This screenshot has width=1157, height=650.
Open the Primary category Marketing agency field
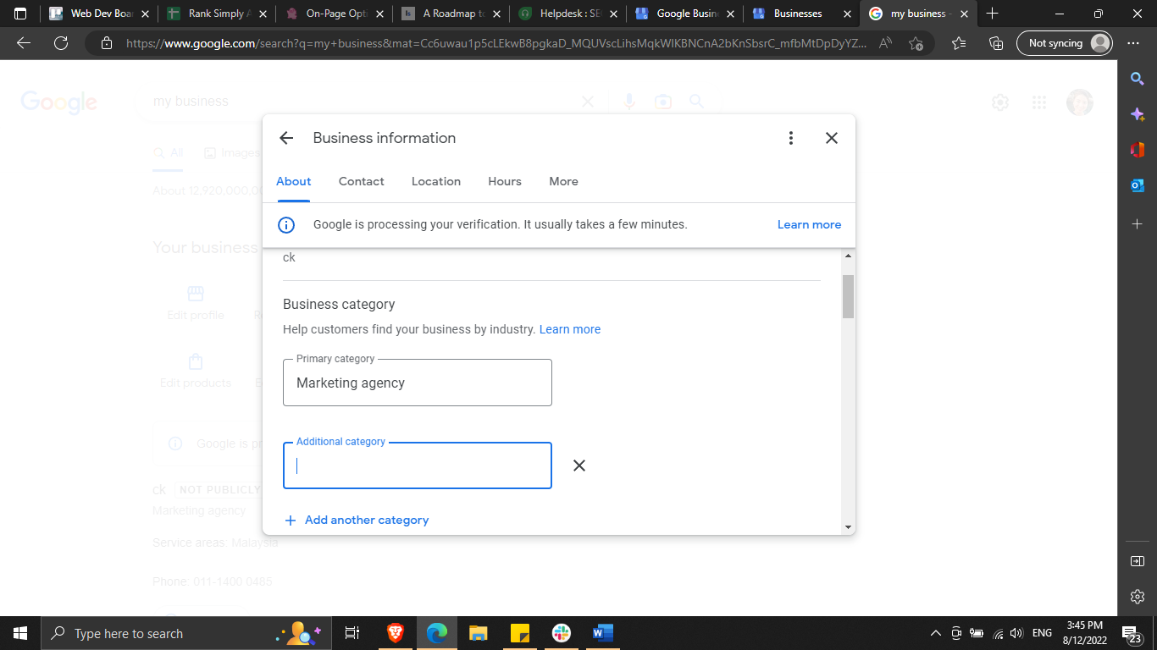[418, 383]
